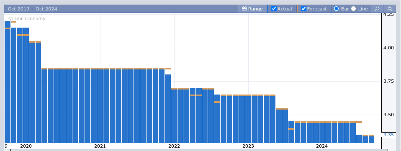Image resolution: width=401 pixels, height=151 pixels.
Task: Select the Bar chart radio button
Action: click(336, 9)
